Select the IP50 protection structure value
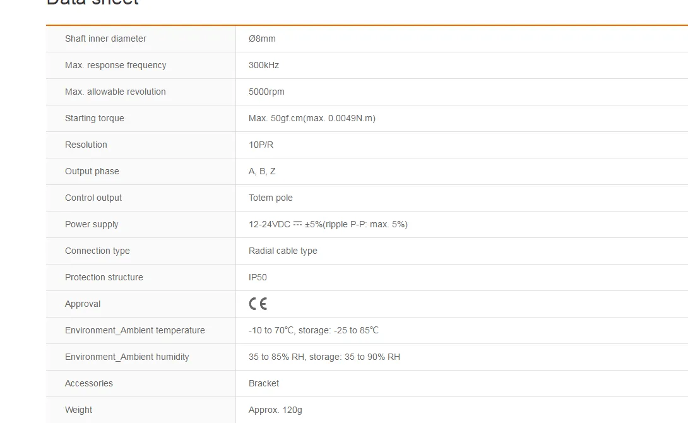The height and width of the screenshot is (423, 688). pos(258,277)
